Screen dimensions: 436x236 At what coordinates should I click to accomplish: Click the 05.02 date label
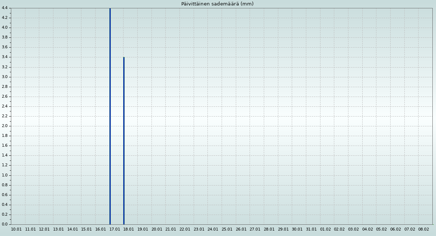(x=381, y=229)
